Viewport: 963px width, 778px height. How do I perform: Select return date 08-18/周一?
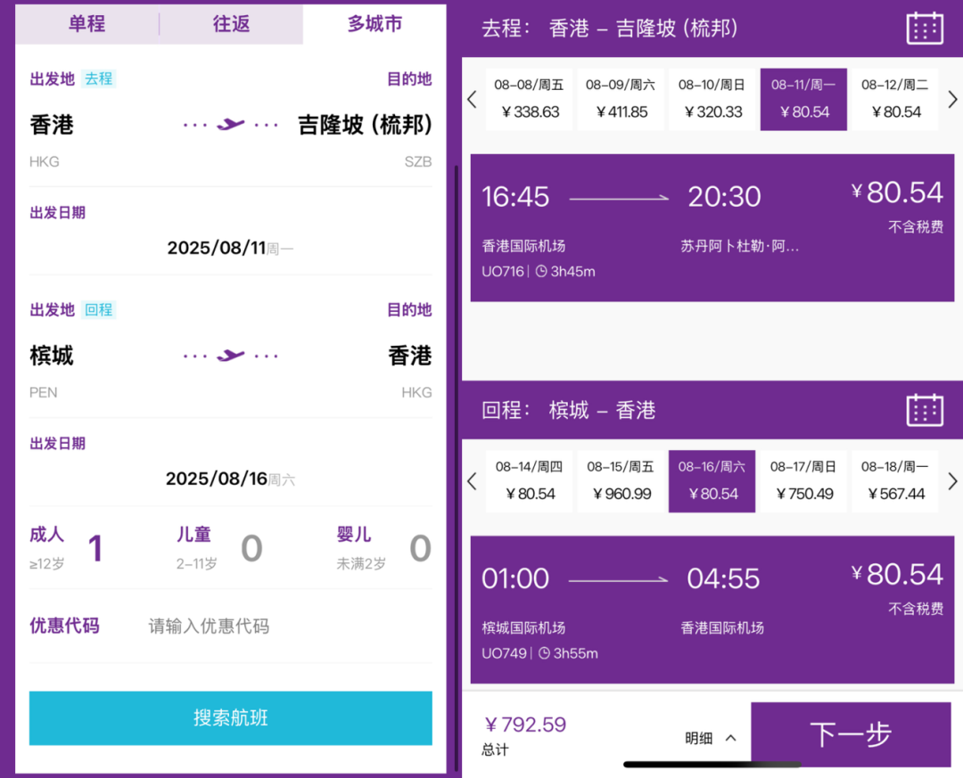(x=895, y=481)
